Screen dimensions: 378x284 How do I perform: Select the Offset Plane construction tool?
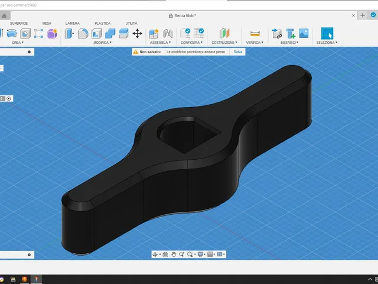click(x=224, y=33)
